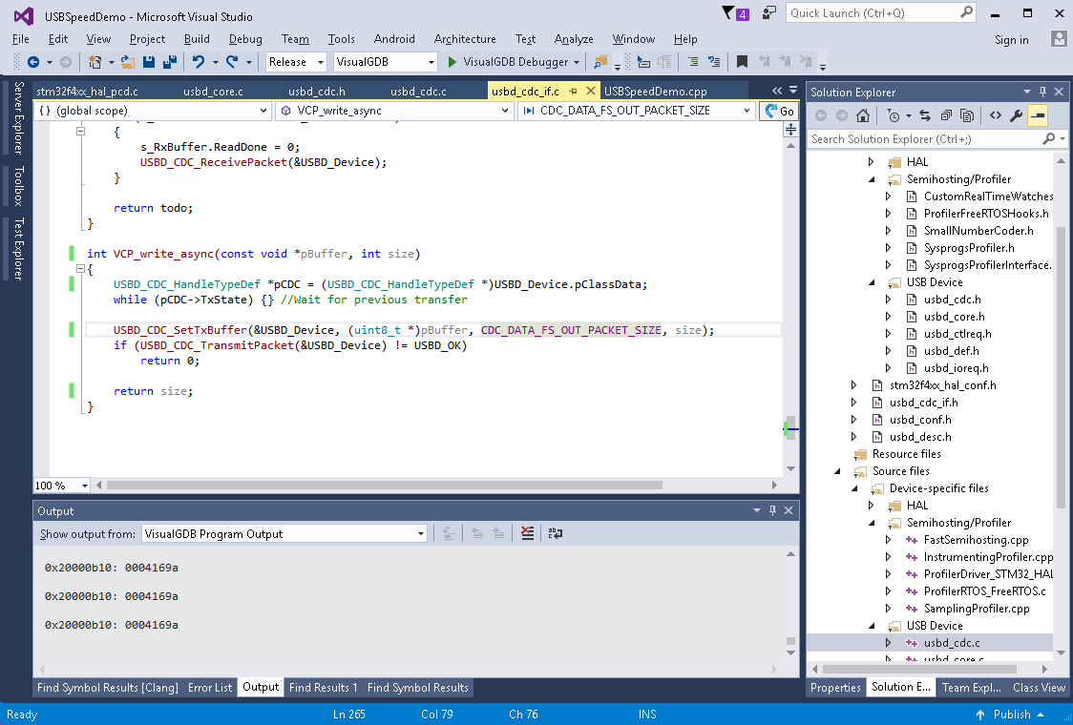
Task: Open the Team Explorer bottom tab
Action: (x=971, y=688)
